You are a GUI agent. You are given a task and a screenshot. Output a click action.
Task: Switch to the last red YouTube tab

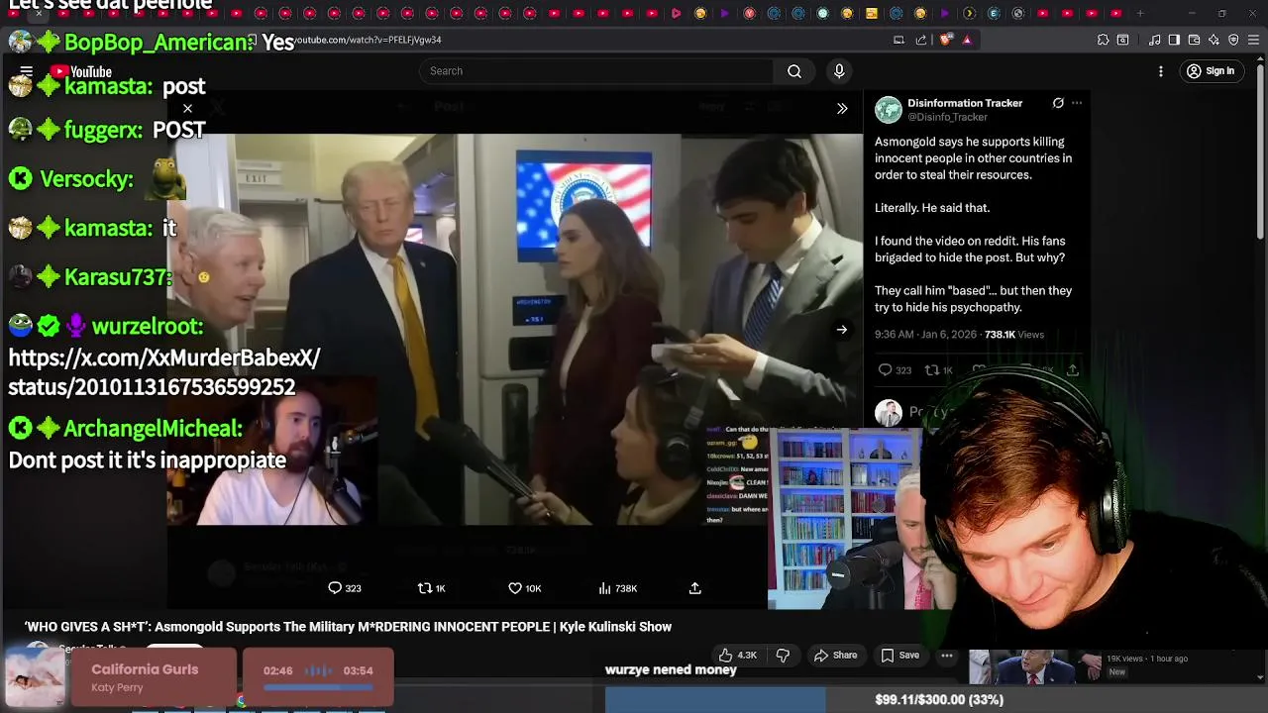click(1115, 13)
